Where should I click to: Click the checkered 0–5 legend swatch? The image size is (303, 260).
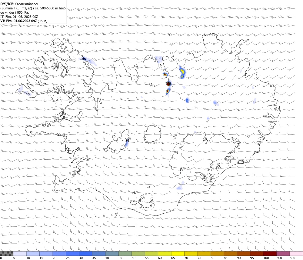point(7,254)
